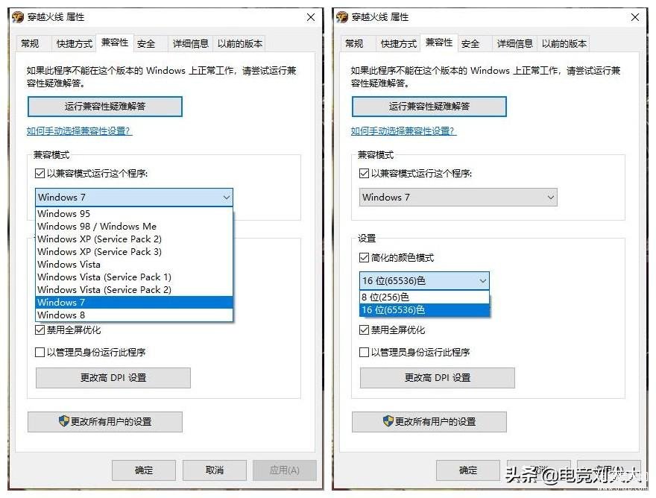Click shield icon on right 更改所有用户的设置 button
Image resolution: width=656 pixels, height=498 pixels.
tap(388, 421)
